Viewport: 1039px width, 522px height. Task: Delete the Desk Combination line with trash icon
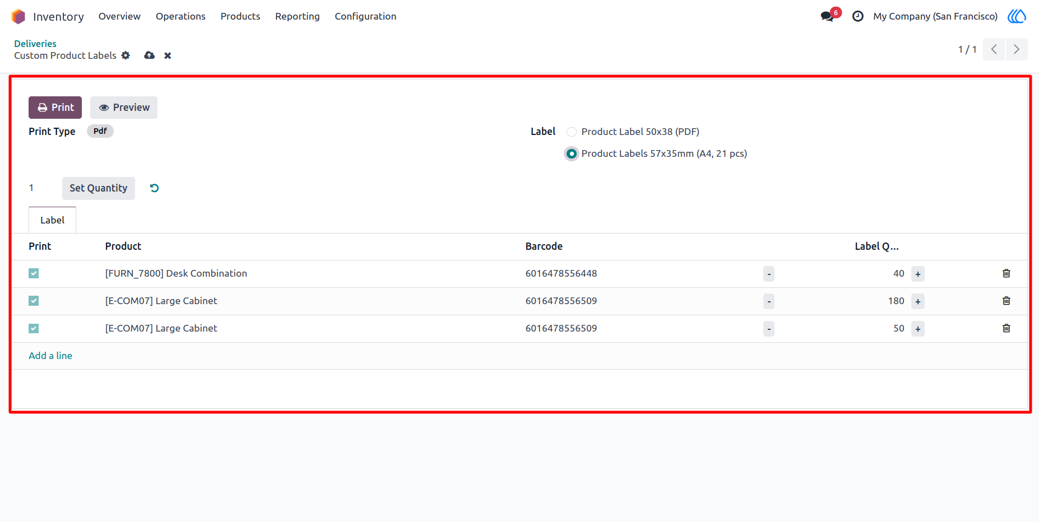click(1006, 273)
